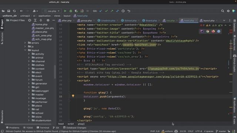Viewport: 237px width, 133px height.
Task: Open the Terminal tool window
Action: coord(43,127)
